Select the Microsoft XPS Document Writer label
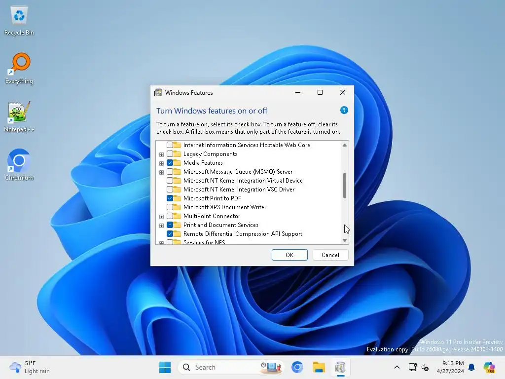The width and height of the screenshot is (505, 379). click(x=225, y=207)
